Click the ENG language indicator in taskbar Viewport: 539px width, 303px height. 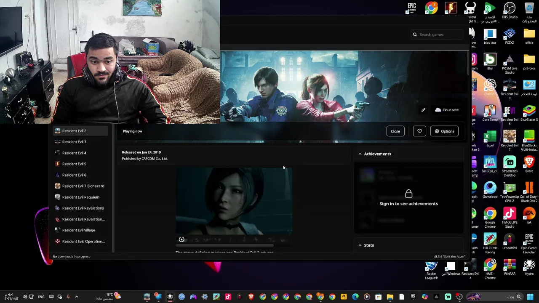pos(41,297)
